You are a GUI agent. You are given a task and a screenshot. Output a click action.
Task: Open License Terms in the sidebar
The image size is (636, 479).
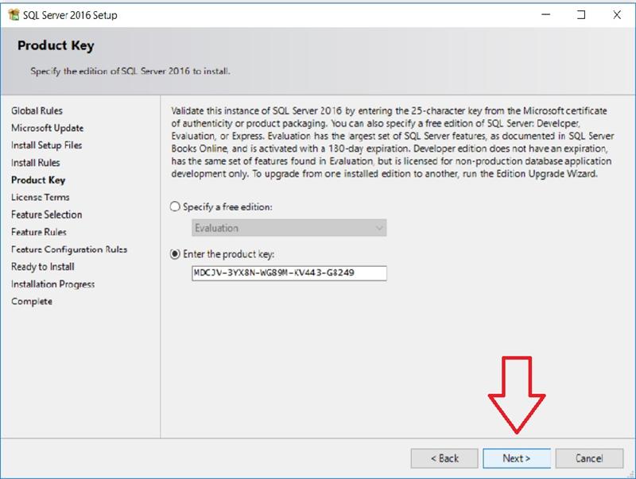40,197
